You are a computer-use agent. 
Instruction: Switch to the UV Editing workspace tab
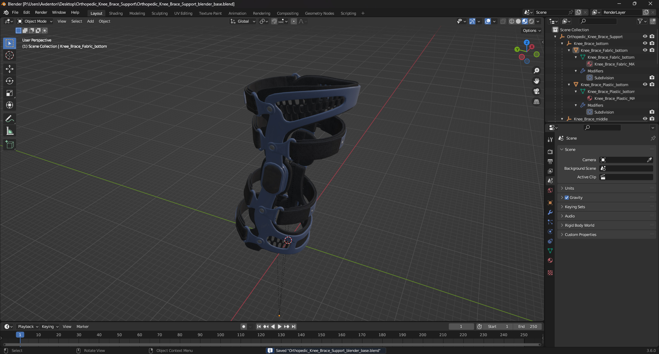tap(183, 13)
